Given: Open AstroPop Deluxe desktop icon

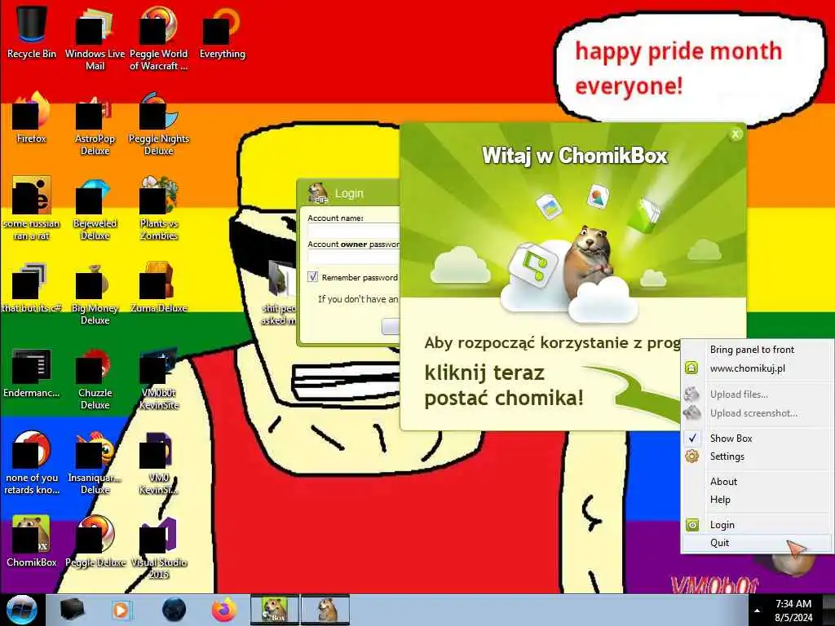Looking at the screenshot, I should 95,124.
